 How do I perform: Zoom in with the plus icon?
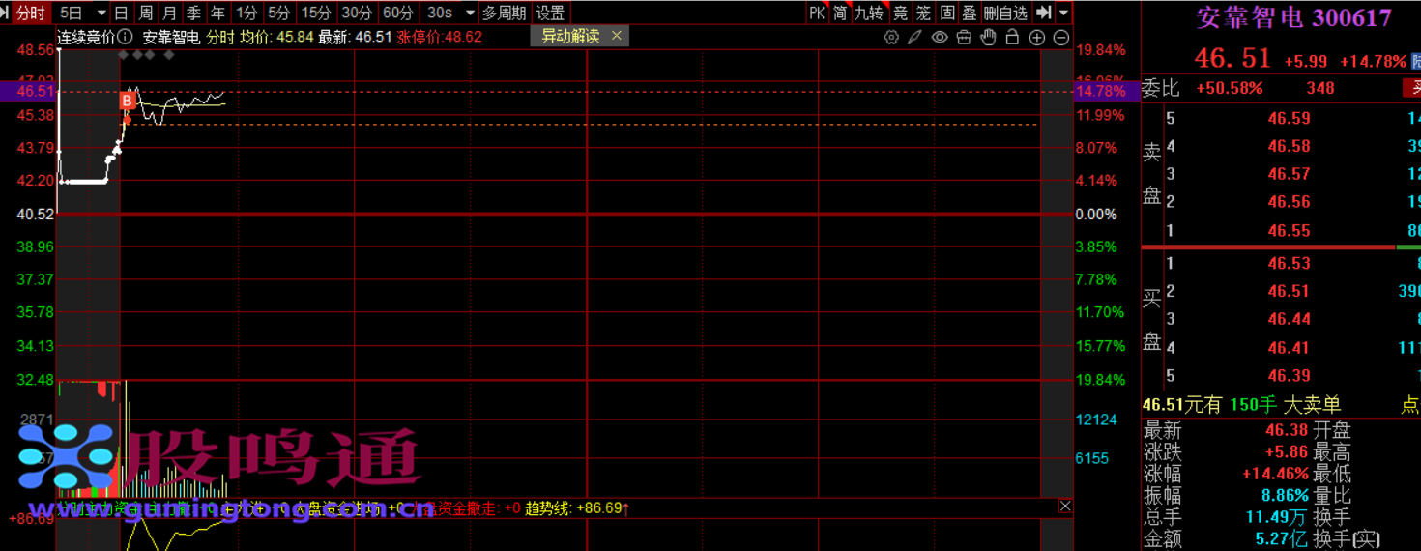[x=1037, y=38]
